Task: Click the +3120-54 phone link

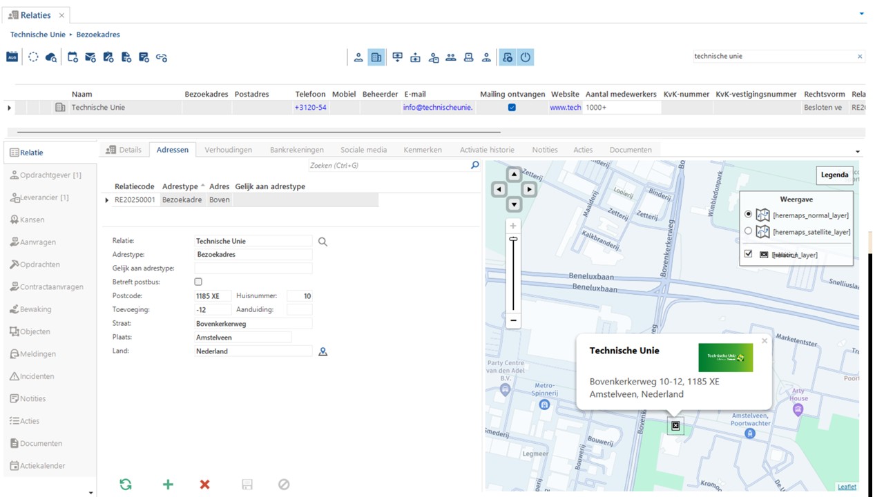Action: [310, 108]
